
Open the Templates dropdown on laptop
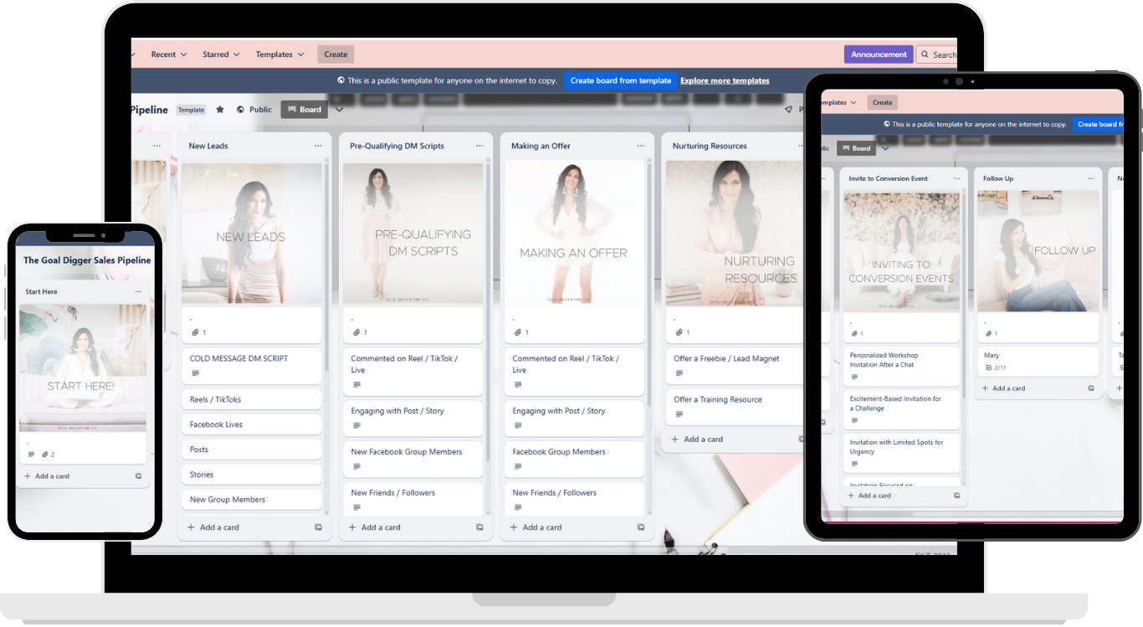(x=280, y=54)
